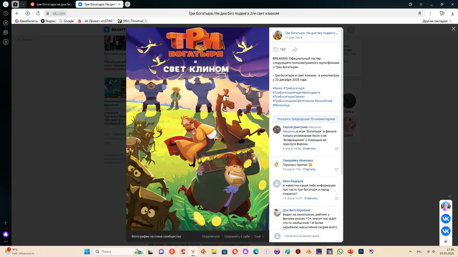Show hidden system tray icons
The height and width of the screenshot is (257, 458).
tap(410, 251)
